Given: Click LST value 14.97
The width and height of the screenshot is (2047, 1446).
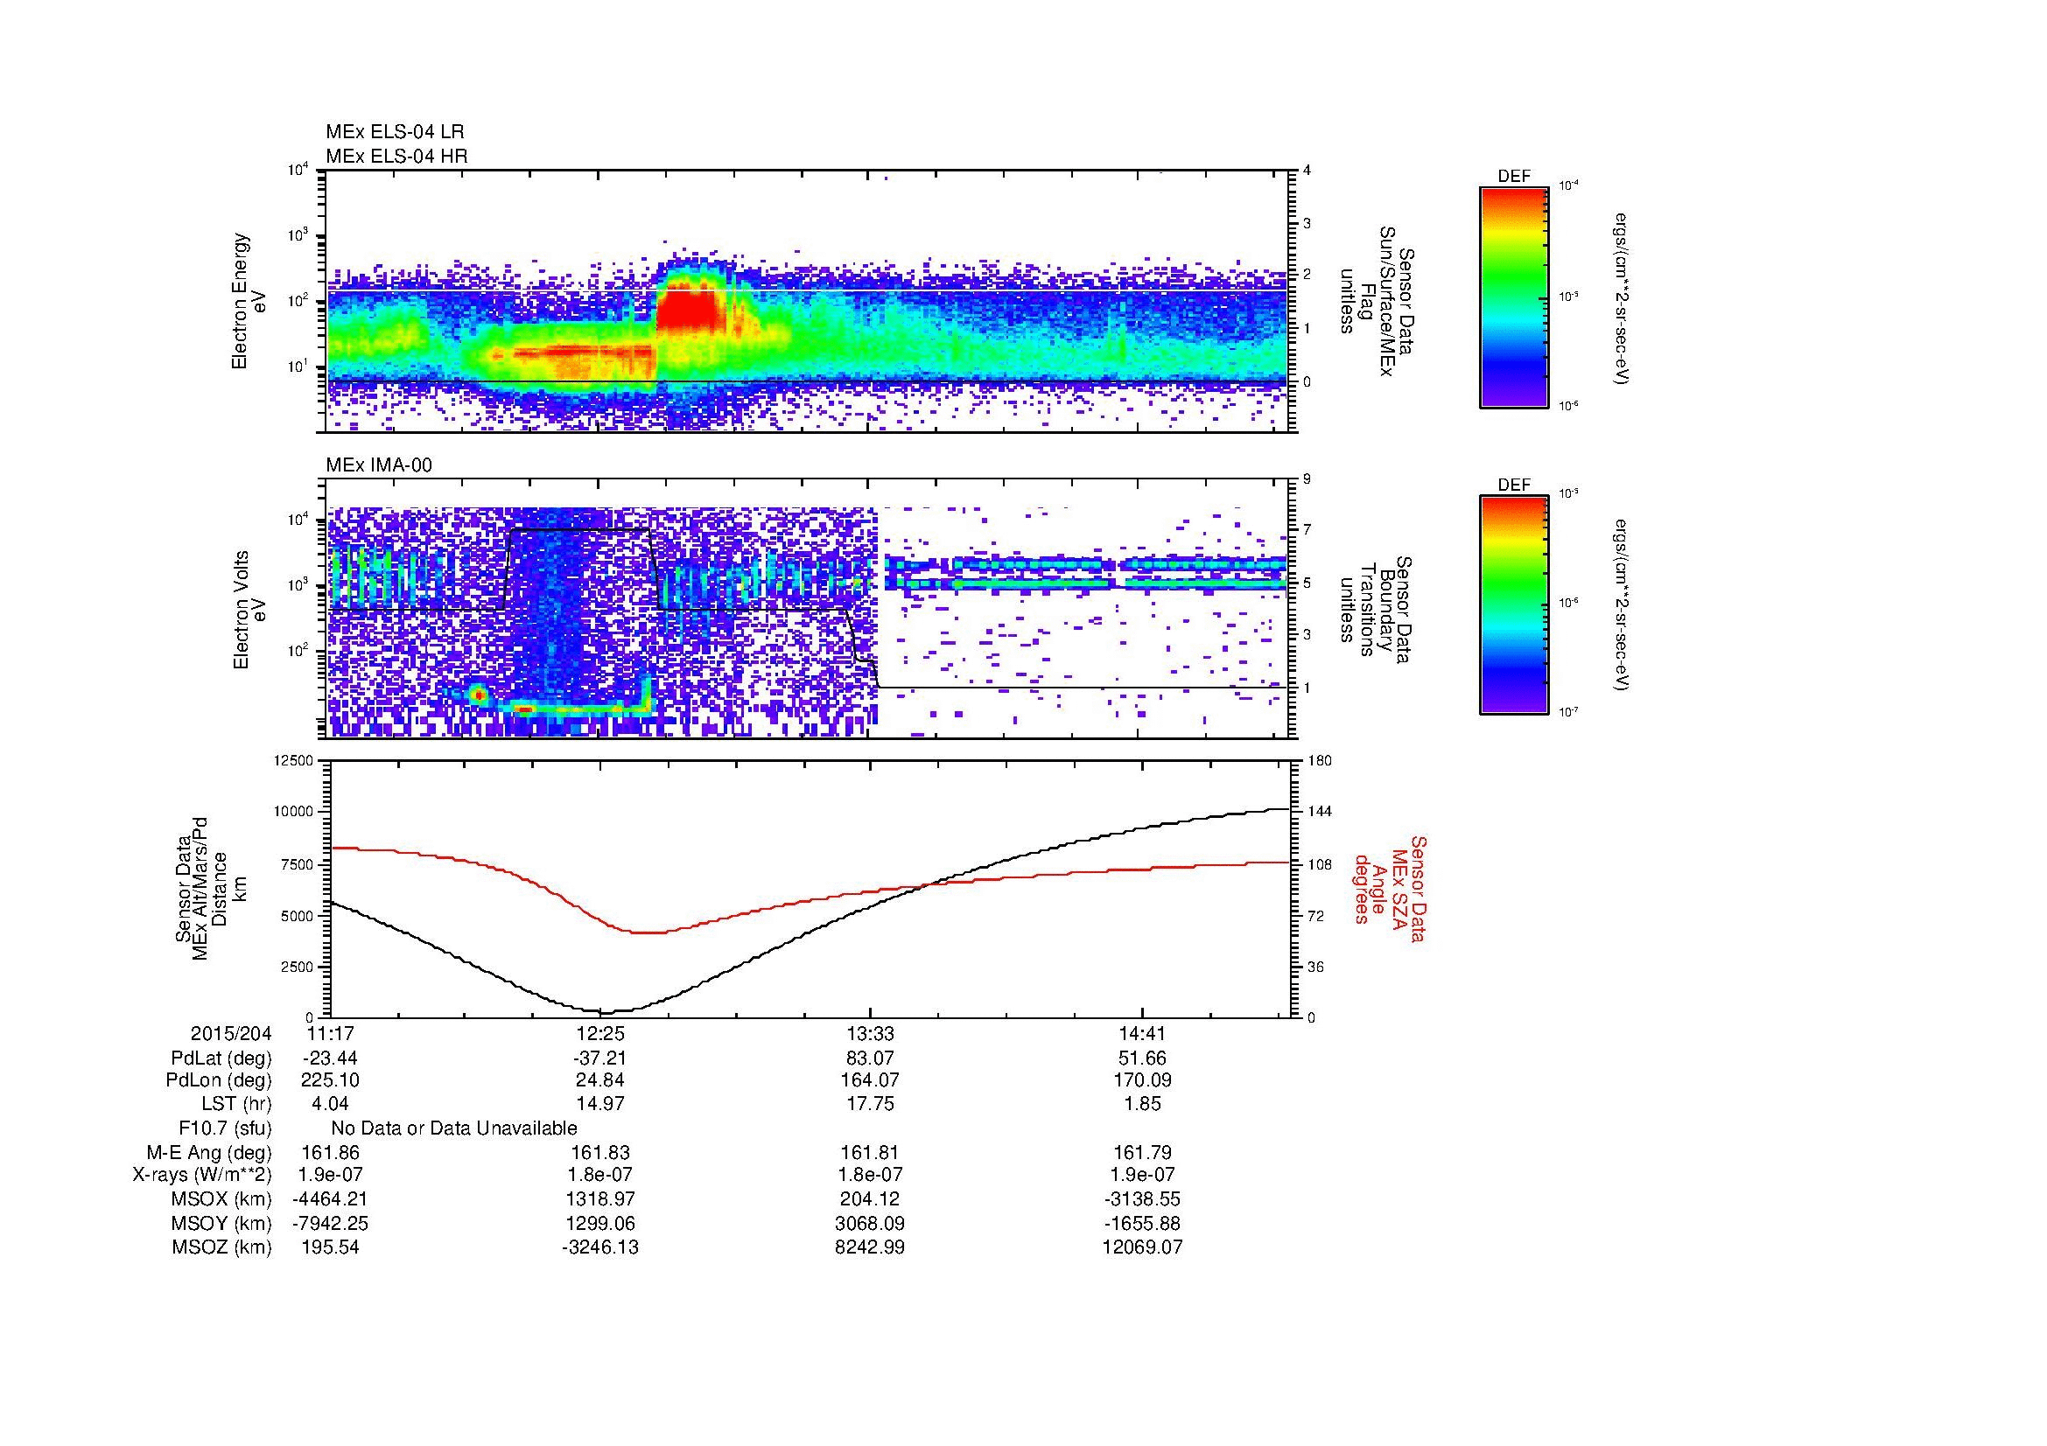Looking at the screenshot, I should pos(600,1104).
